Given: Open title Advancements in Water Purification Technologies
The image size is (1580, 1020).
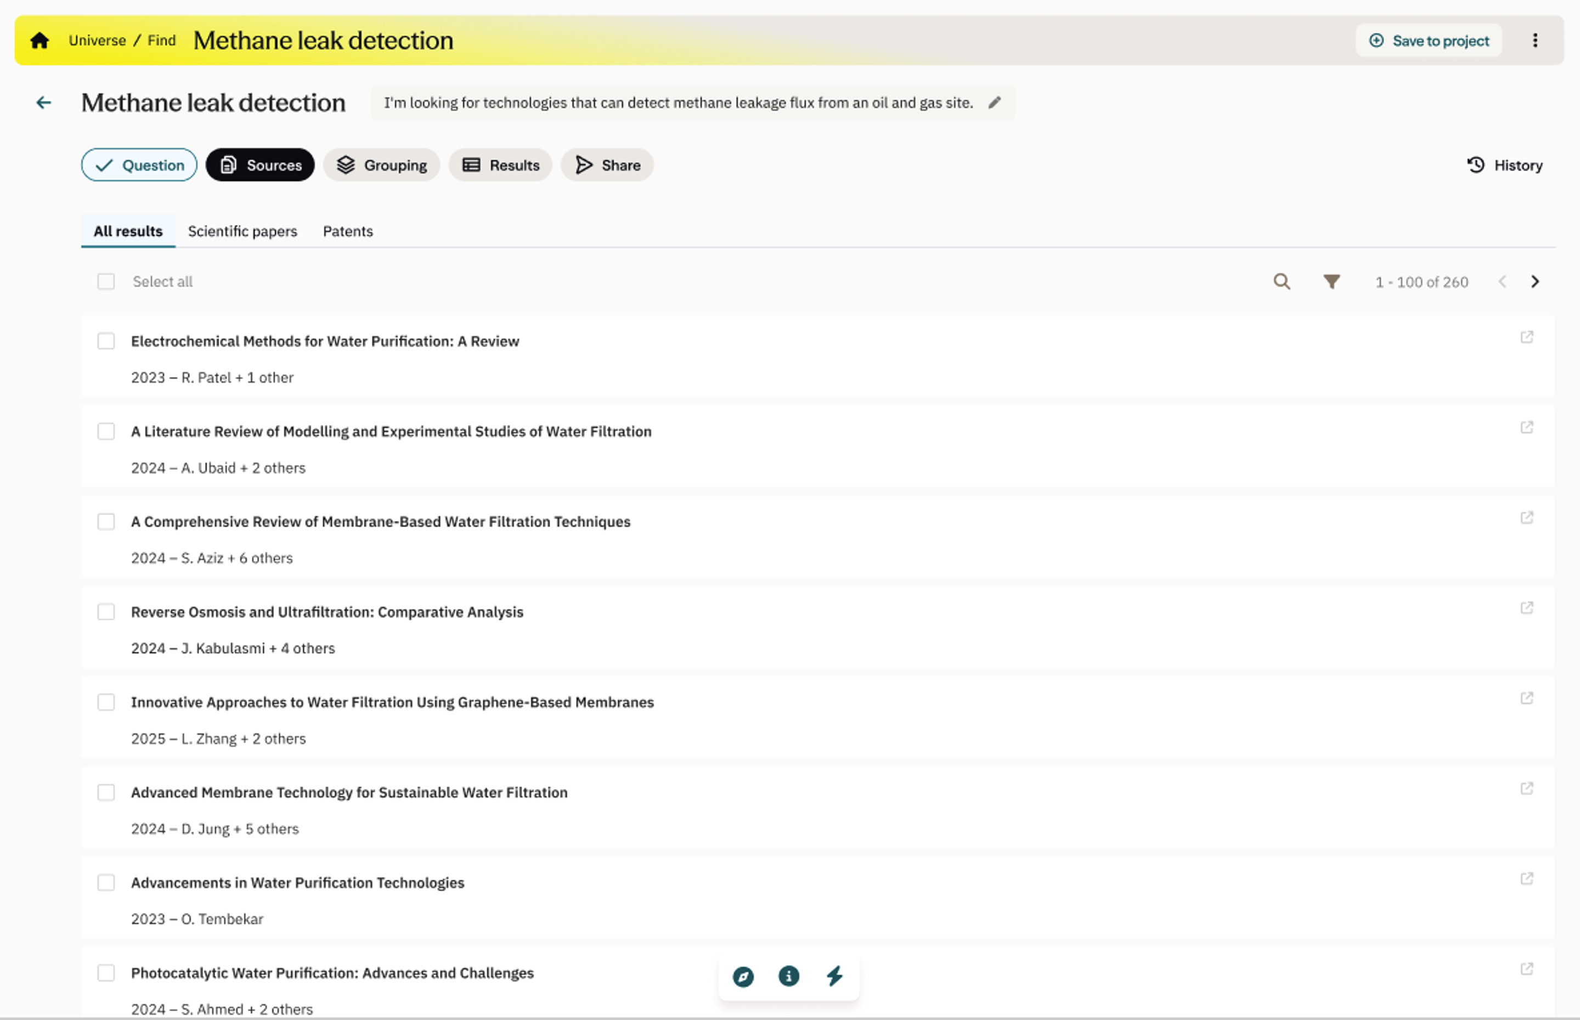Looking at the screenshot, I should (297, 882).
